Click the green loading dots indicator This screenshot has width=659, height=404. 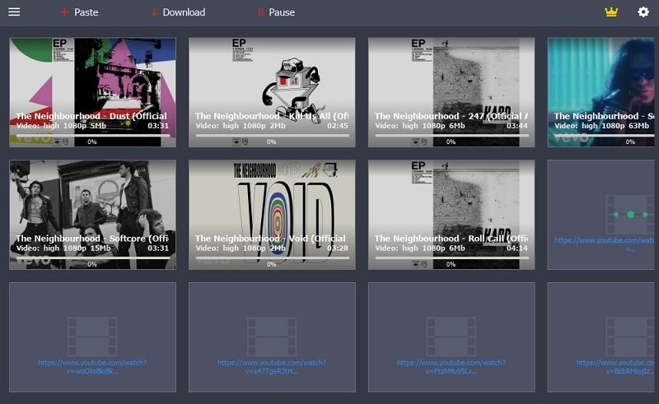pos(630,215)
